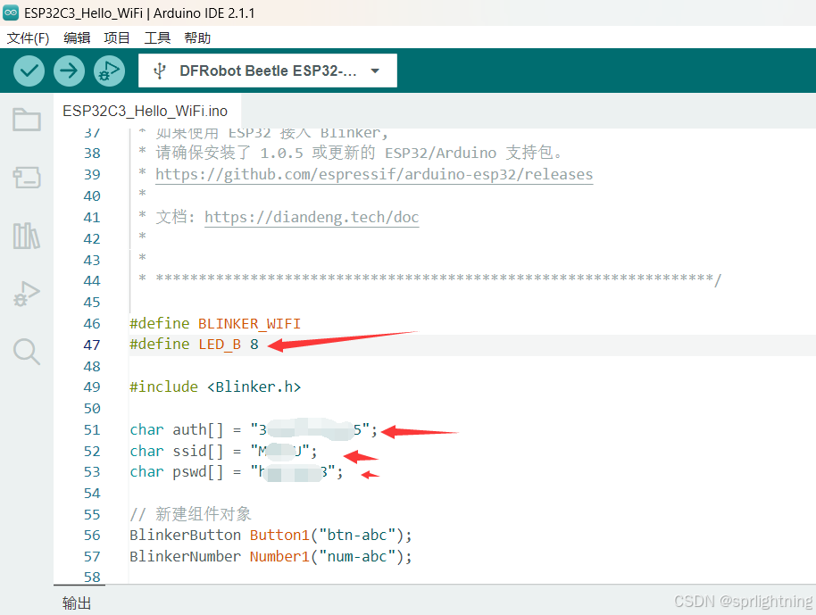The height and width of the screenshot is (615, 816).
Task: Select the ESP32C3_Hello_WiFi.ino tab
Action: click(146, 111)
